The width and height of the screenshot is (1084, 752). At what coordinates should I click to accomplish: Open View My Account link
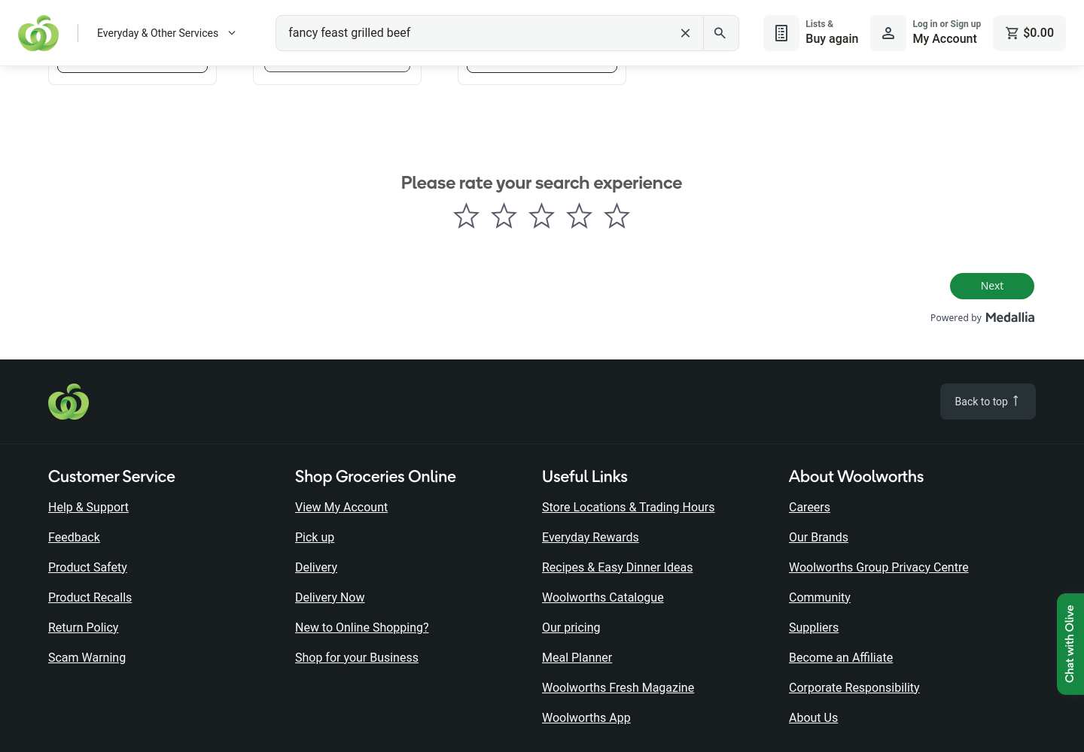point(341,507)
